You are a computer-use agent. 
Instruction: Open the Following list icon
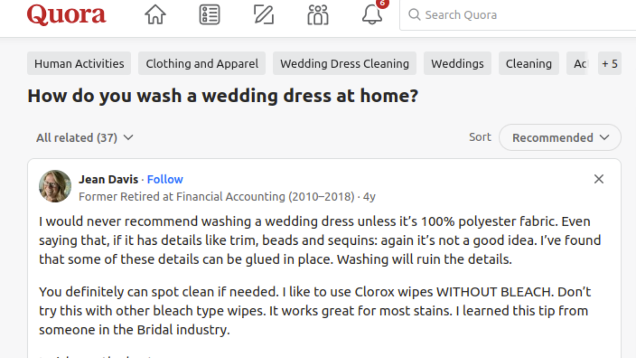tap(209, 15)
